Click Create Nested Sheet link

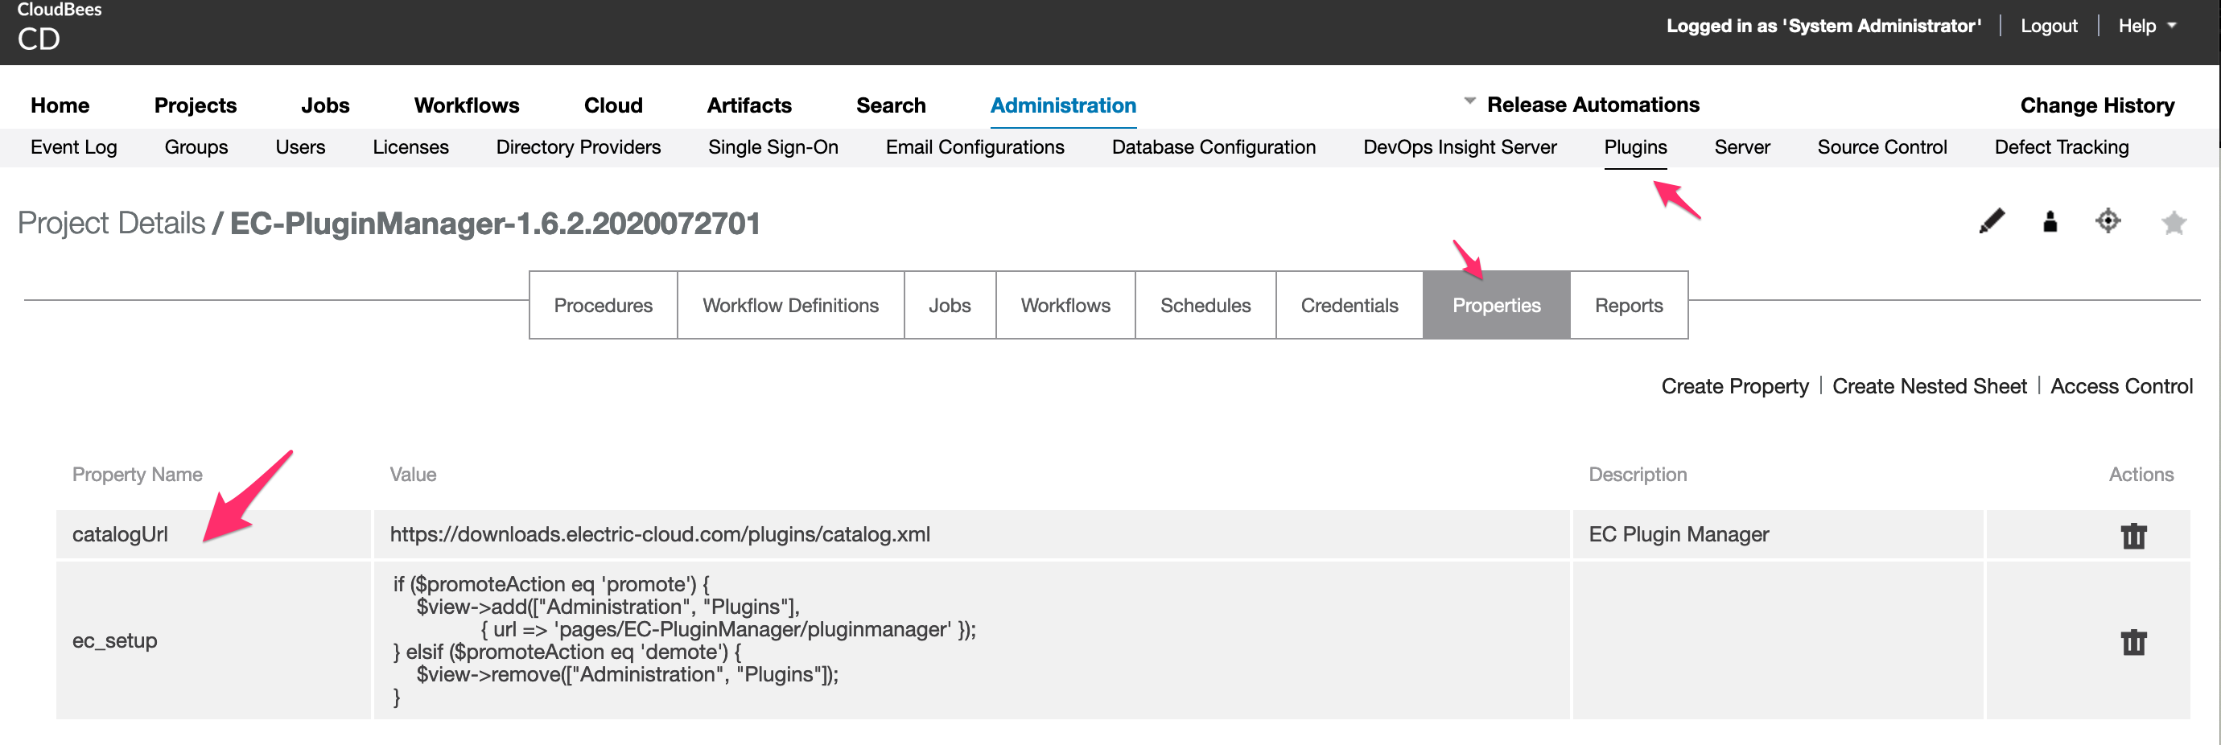pyautogui.click(x=1929, y=386)
